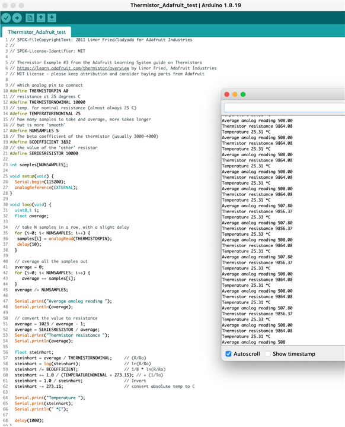Click 'average = 0;' line

click(x=29, y=267)
